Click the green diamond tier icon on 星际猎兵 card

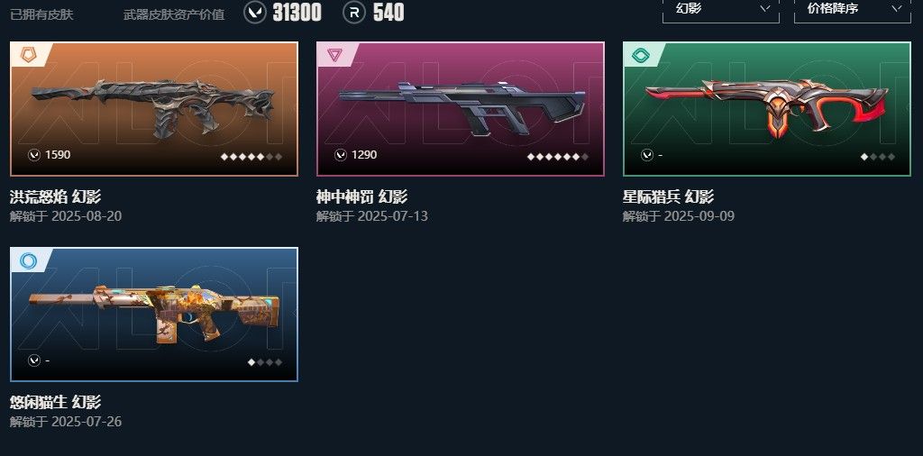pos(641,55)
